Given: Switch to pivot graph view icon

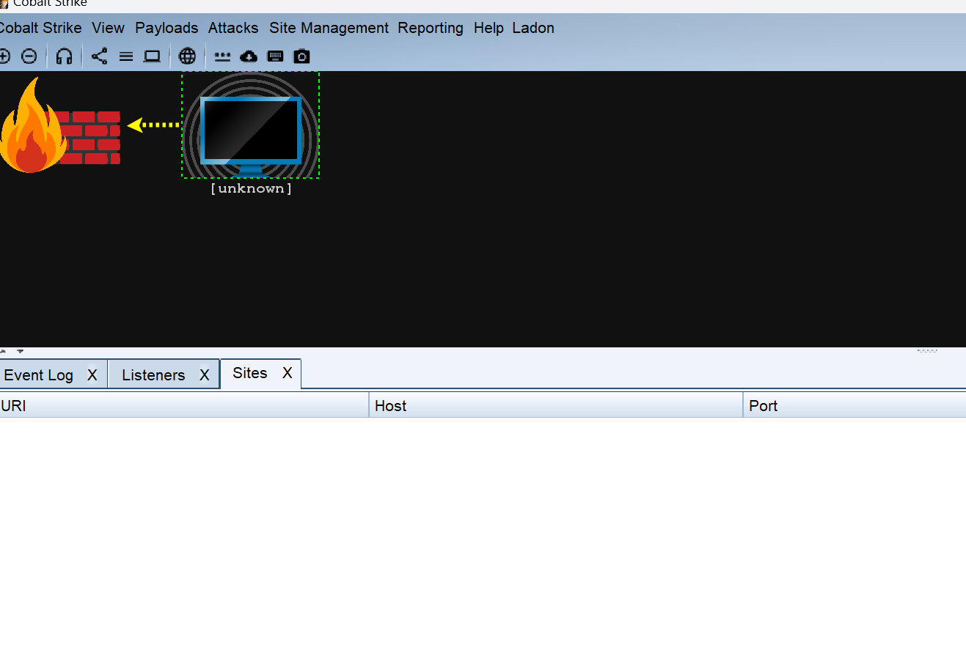Looking at the screenshot, I should point(100,56).
